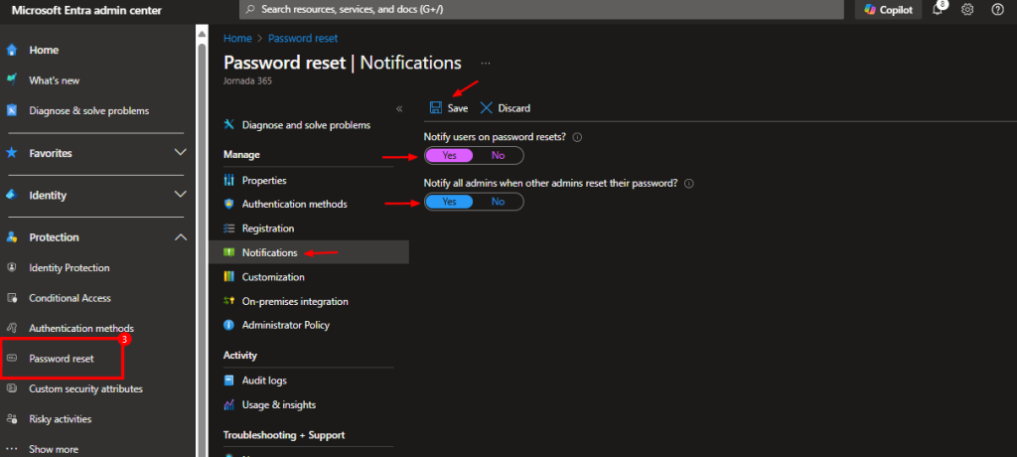Open Audit logs icon in Activity section
The height and width of the screenshot is (457, 1017).
(229, 381)
